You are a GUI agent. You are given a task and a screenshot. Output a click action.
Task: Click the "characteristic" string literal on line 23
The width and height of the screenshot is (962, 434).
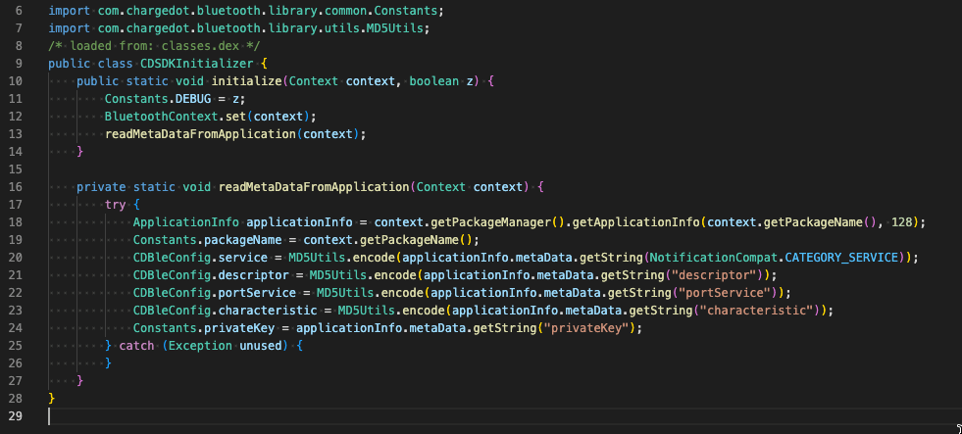(x=756, y=311)
